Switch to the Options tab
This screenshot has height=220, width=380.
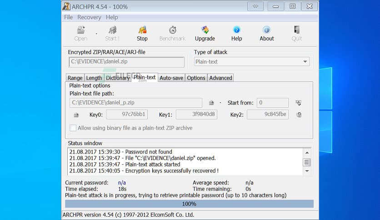pyautogui.click(x=196, y=78)
